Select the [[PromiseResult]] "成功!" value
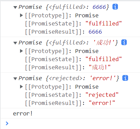The width and height of the screenshot is (140, 129). (100, 68)
